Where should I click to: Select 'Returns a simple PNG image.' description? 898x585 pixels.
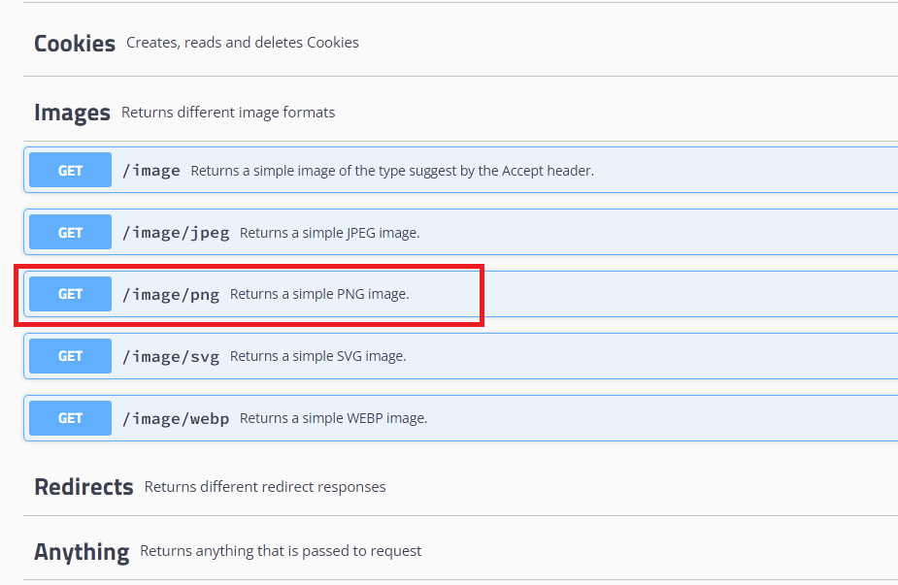point(319,294)
